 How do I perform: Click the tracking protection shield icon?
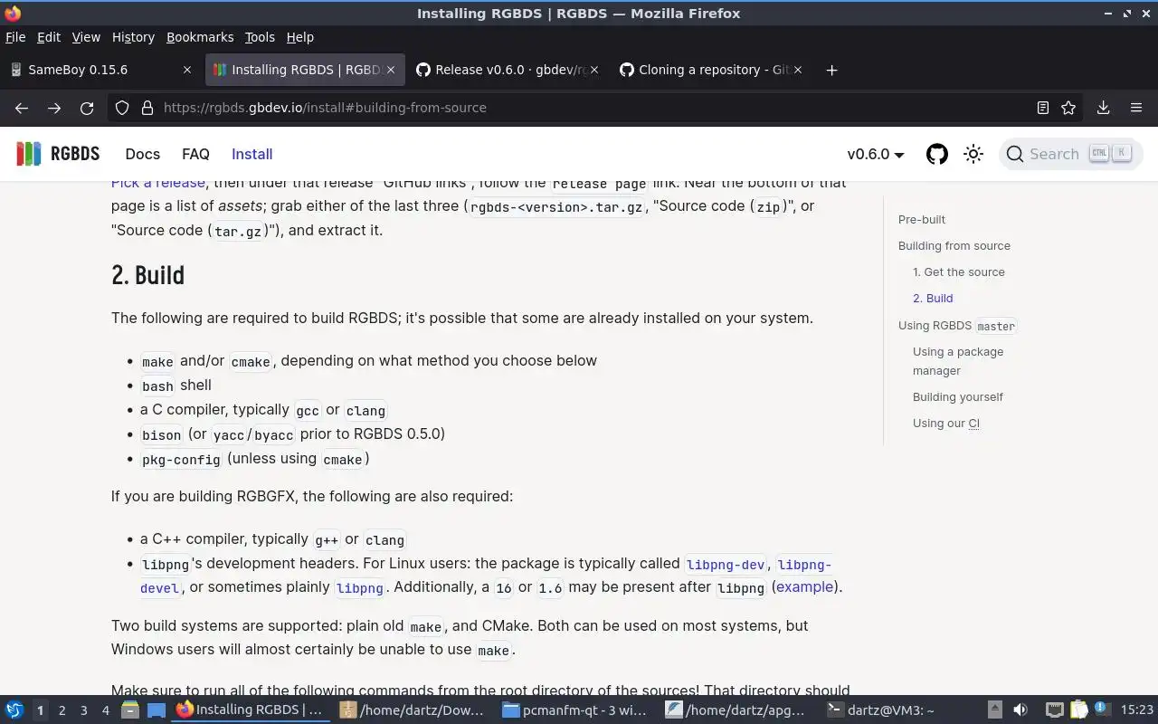[122, 108]
